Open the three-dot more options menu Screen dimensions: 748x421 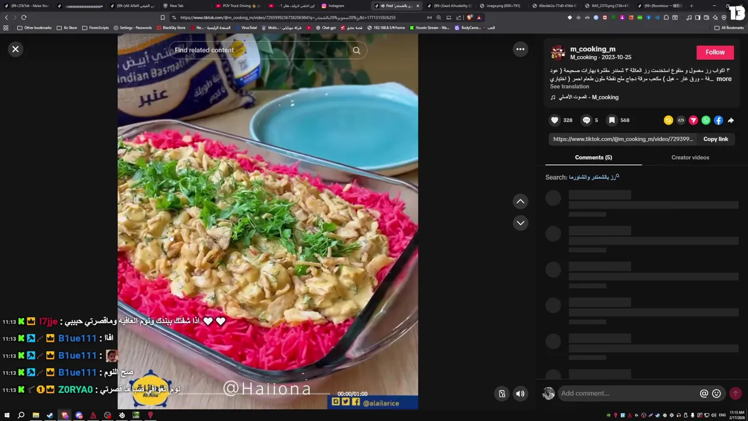pyautogui.click(x=520, y=49)
